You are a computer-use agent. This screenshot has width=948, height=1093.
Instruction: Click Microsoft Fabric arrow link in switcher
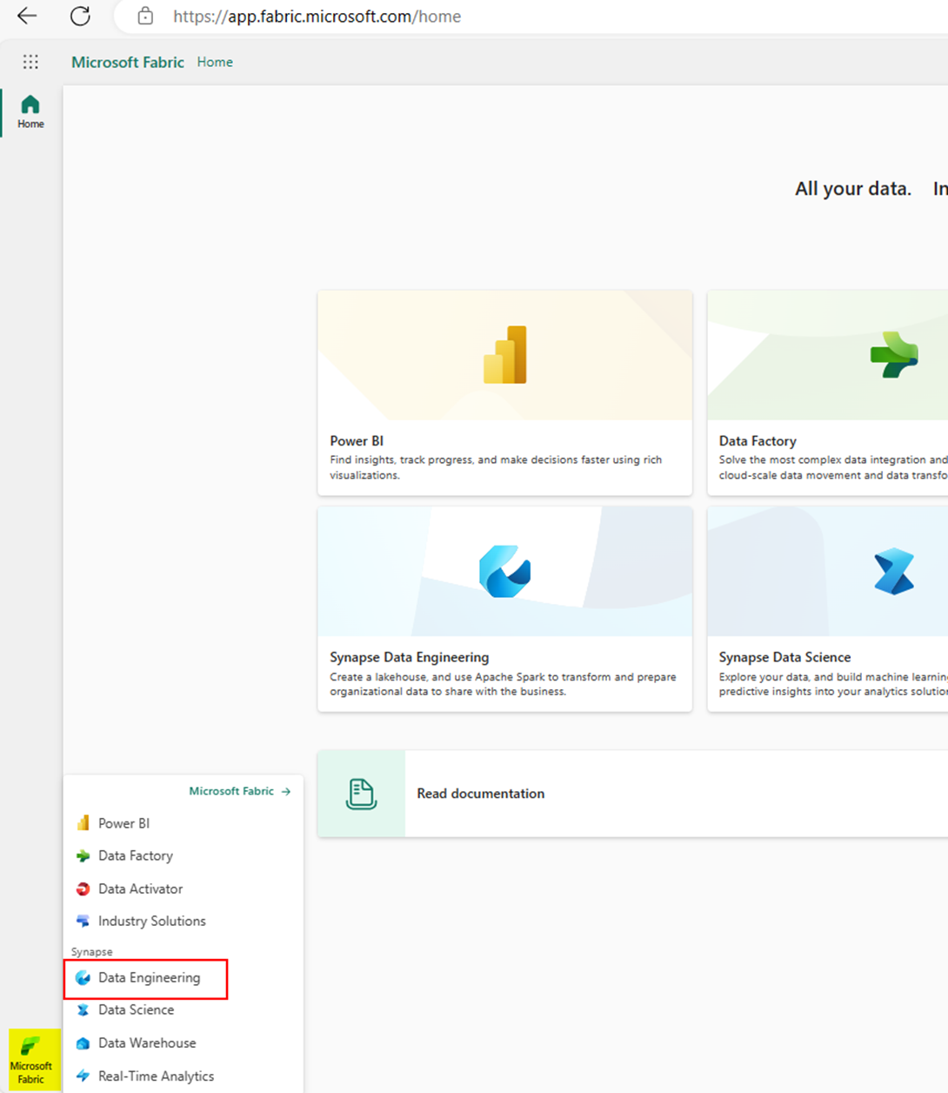tap(240, 791)
